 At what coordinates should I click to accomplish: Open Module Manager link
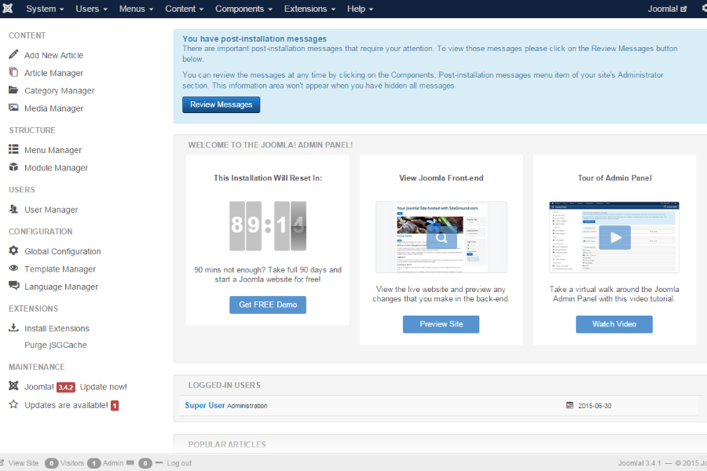[56, 168]
